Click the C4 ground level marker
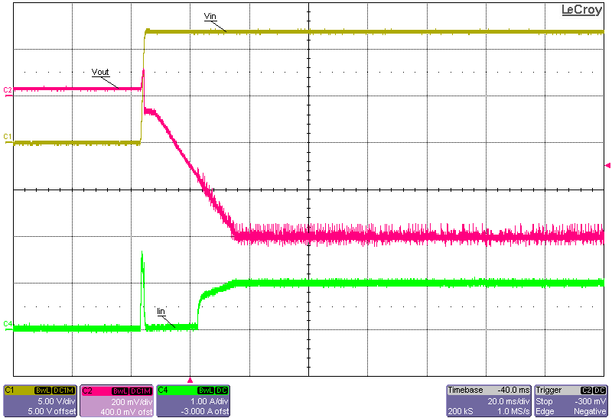The height and width of the screenshot is (418, 612). pos(8,326)
